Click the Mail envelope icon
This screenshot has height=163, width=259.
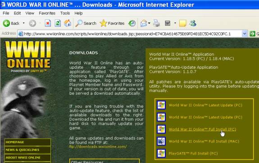[x=144, y=23]
